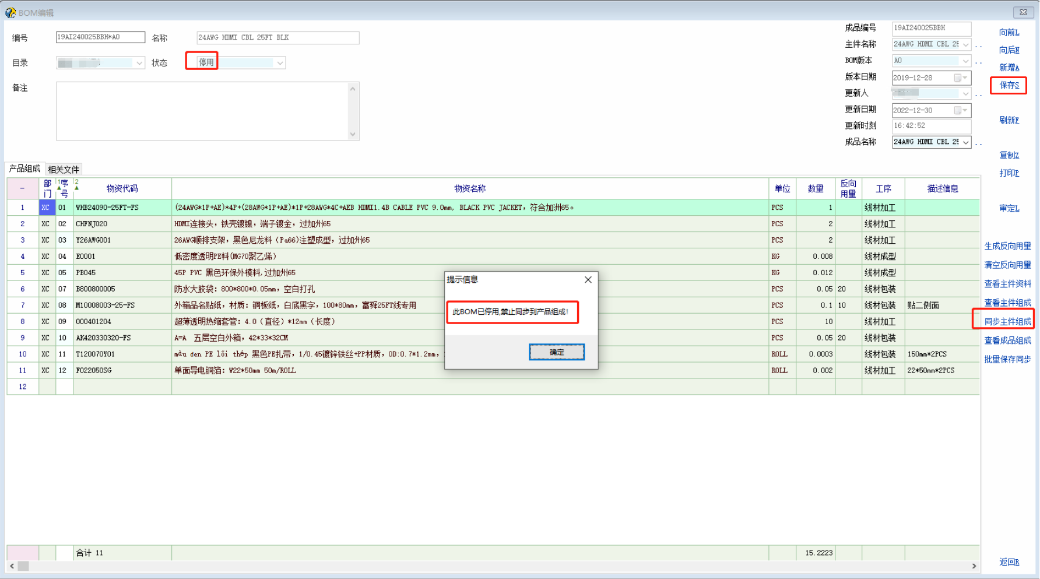Click 刷新 in the right sidebar
The height and width of the screenshot is (579, 1040).
tap(1009, 120)
